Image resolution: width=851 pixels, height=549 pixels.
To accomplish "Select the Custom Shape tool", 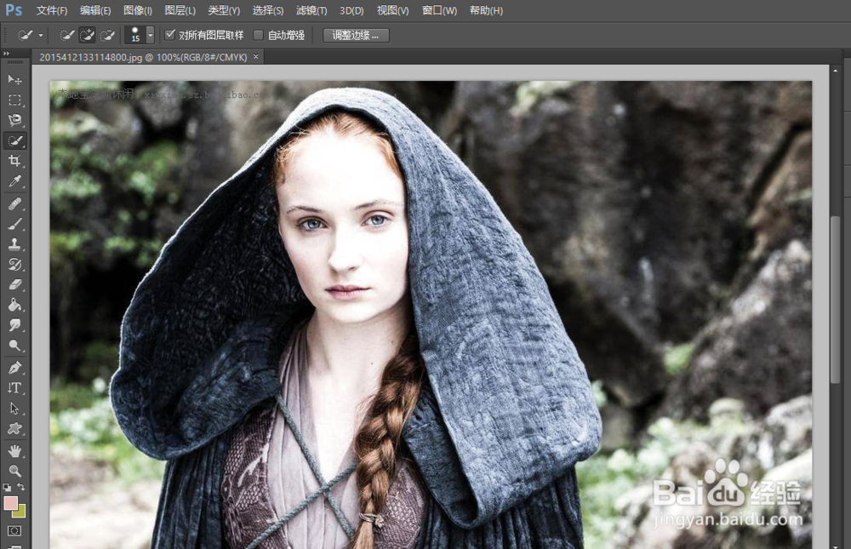I will click(14, 428).
